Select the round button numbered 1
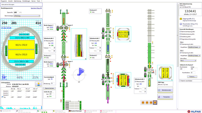 coord(143,102)
